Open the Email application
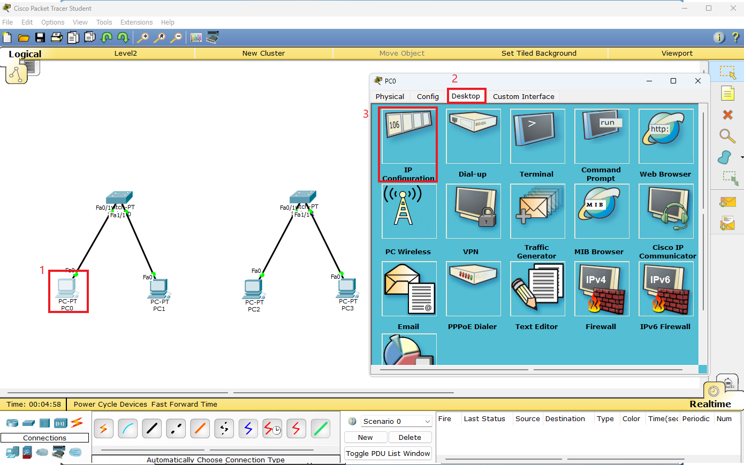 pos(409,289)
